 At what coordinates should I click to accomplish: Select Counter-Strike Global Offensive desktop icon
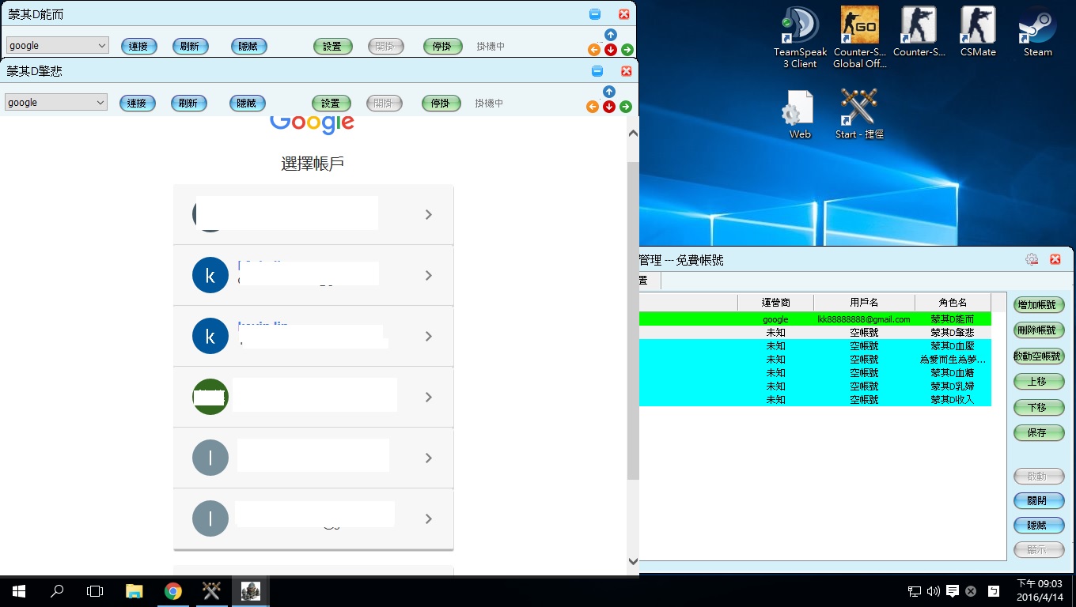(860, 37)
